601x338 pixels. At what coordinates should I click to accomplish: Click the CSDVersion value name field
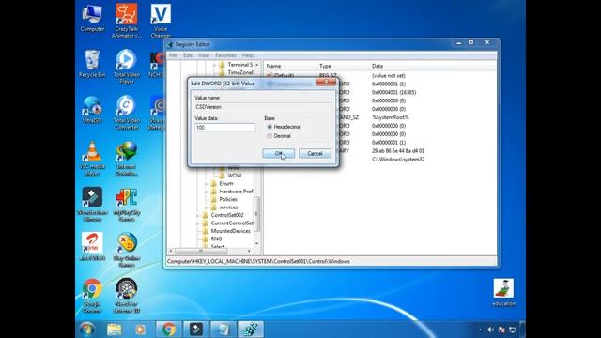(x=262, y=107)
